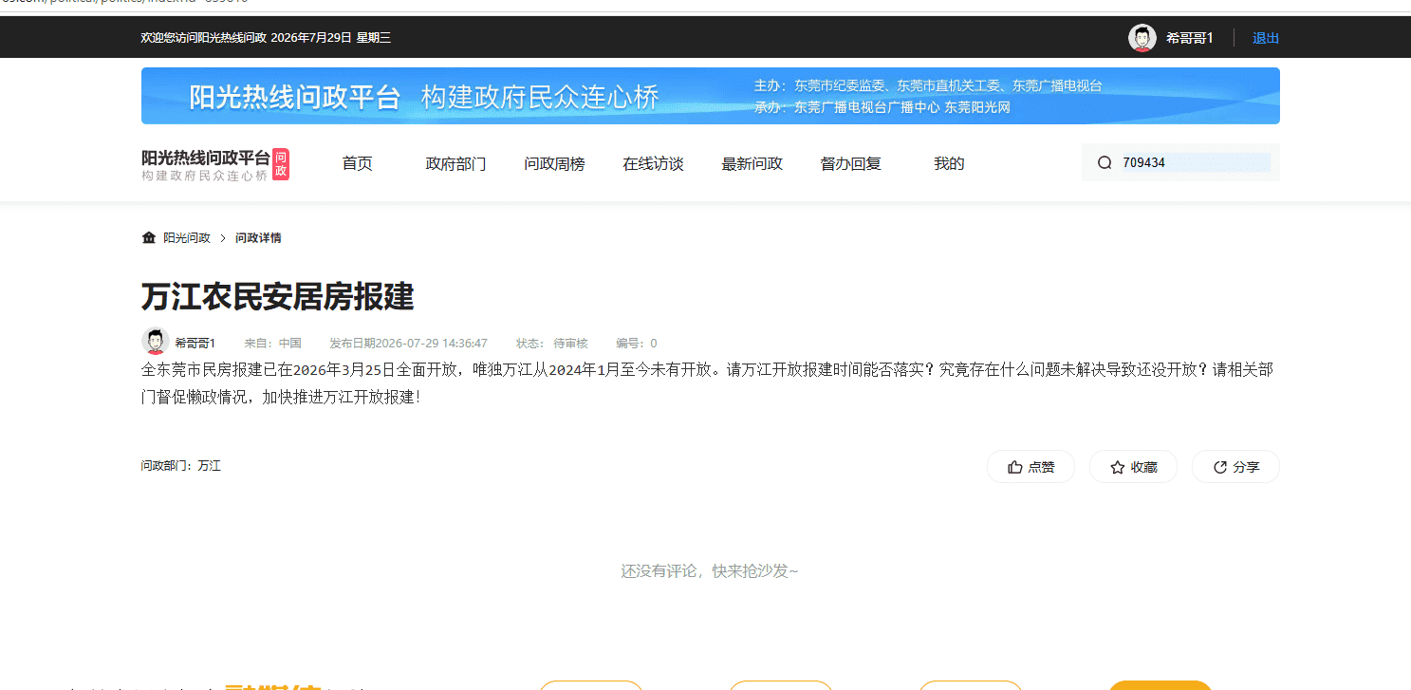The image size is (1411, 690).
Task: Click the 点赞 like button
Action: (1030, 467)
